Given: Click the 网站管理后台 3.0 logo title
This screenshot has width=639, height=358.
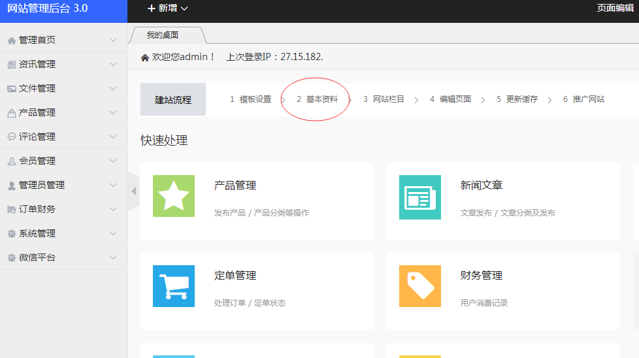Looking at the screenshot, I should (47, 8).
